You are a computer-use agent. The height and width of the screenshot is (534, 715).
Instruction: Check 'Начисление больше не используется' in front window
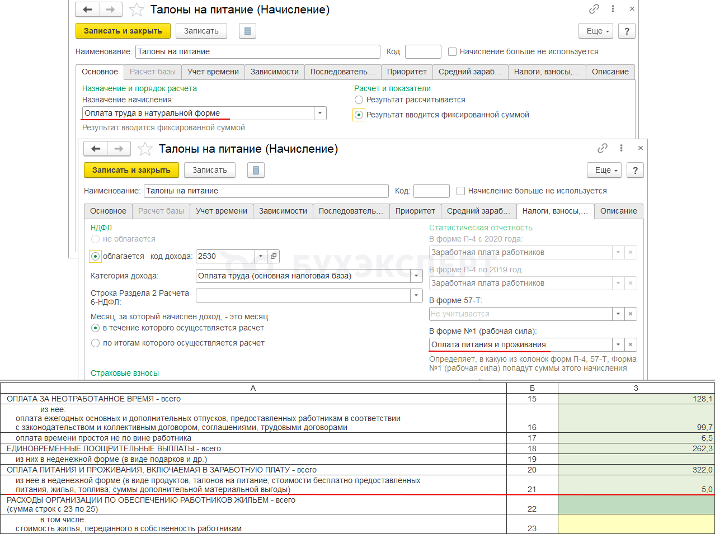(x=461, y=191)
